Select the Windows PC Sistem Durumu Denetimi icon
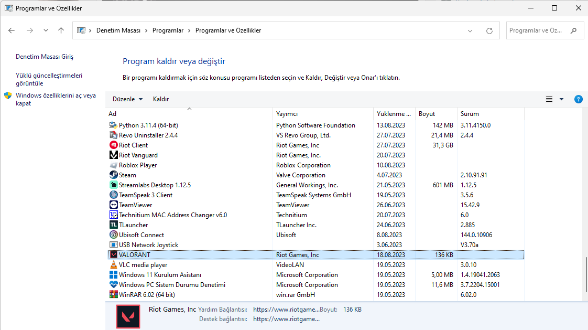The width and height of the screenshot is (588, 330). tap(113, 284)
